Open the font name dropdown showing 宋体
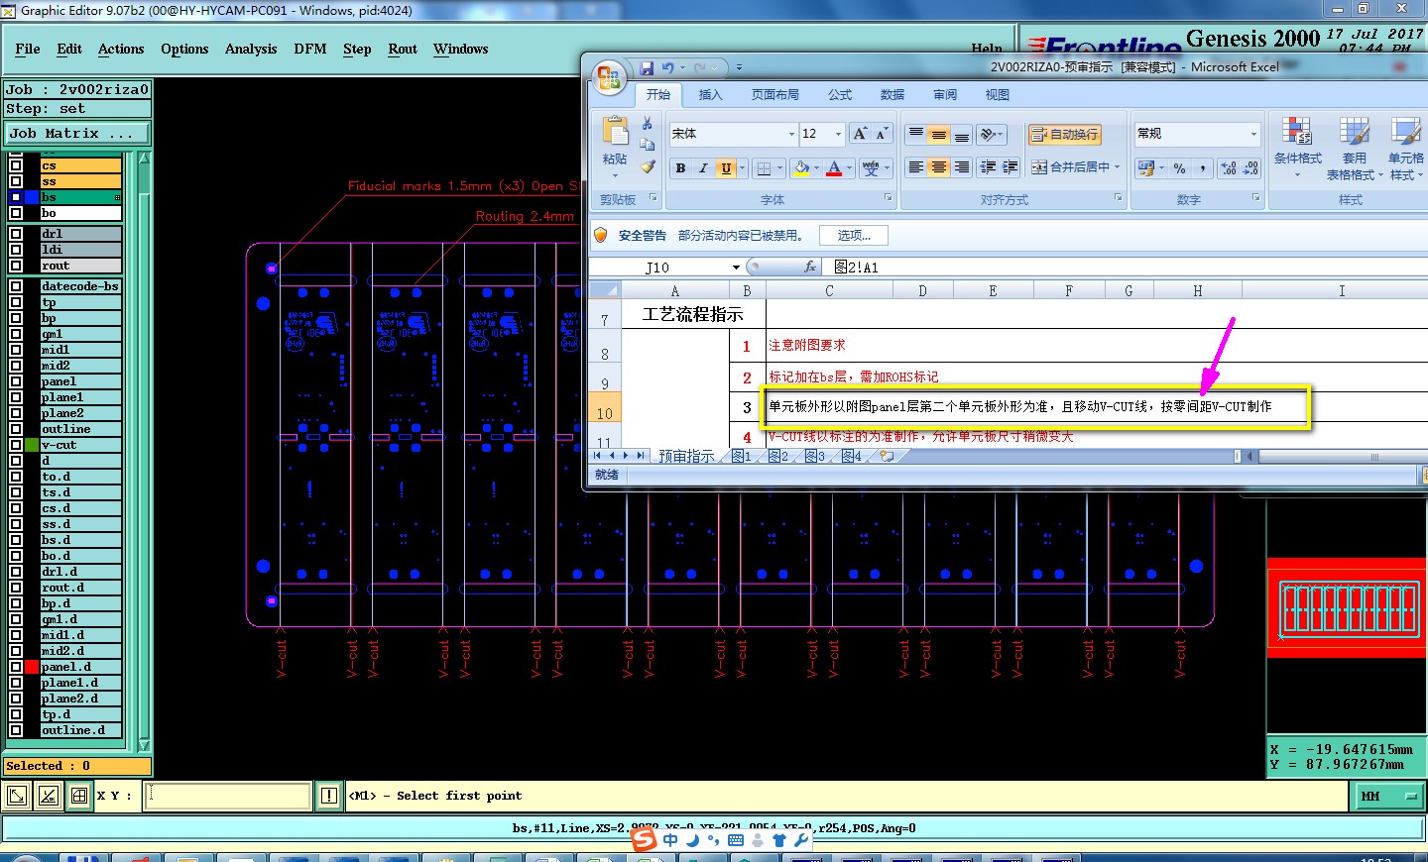1428x862 pixels. point(791,134)
